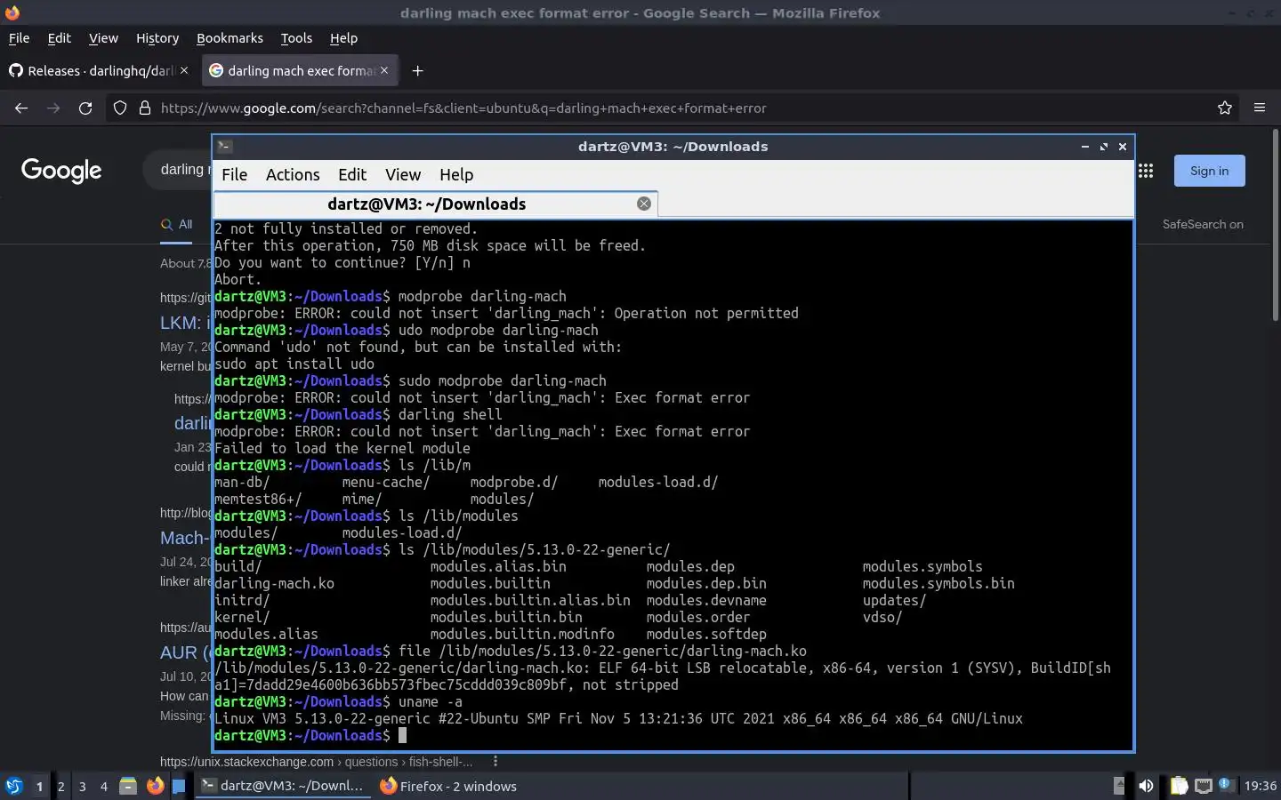Click the modules.symbols.bin entry in terminal
The height and width of the screenshot is (800, 1281).
[938, 583]
